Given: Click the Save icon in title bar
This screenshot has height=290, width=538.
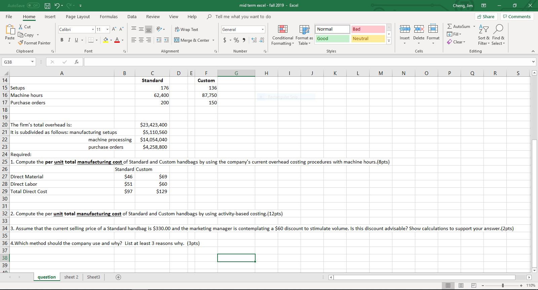Looking at the screenshot, I should tap(47, 6).
